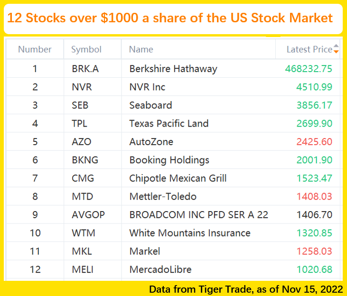Screen dimensions: 347x296
Task: Click AutoZone's red price 2425.60
Action: click(x=314, y=142)
